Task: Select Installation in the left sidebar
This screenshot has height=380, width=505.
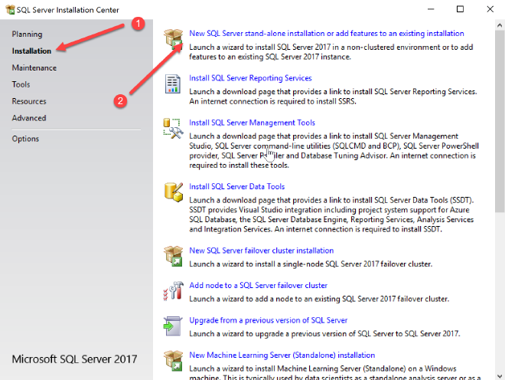Action: (31, 51)
